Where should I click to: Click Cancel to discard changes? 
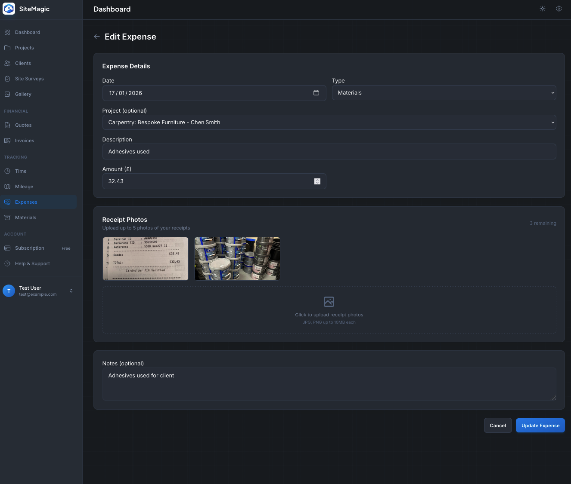498,426
